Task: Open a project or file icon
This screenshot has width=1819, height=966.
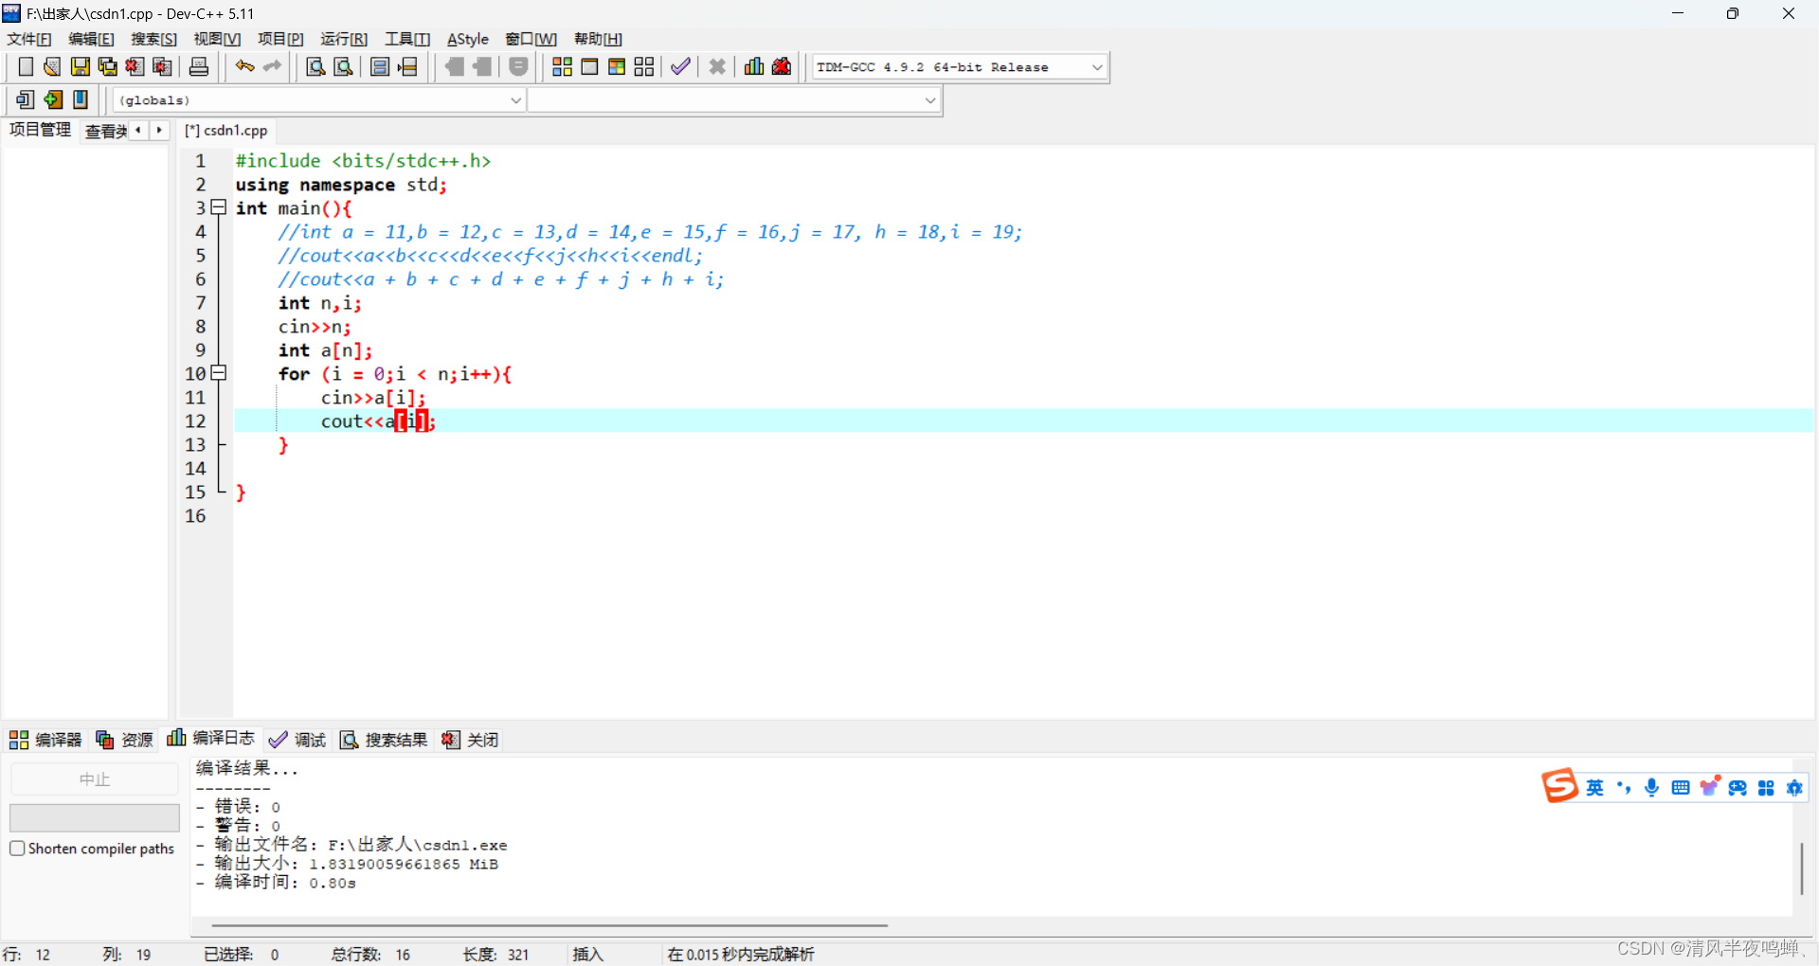Action: tap(52, 66)
